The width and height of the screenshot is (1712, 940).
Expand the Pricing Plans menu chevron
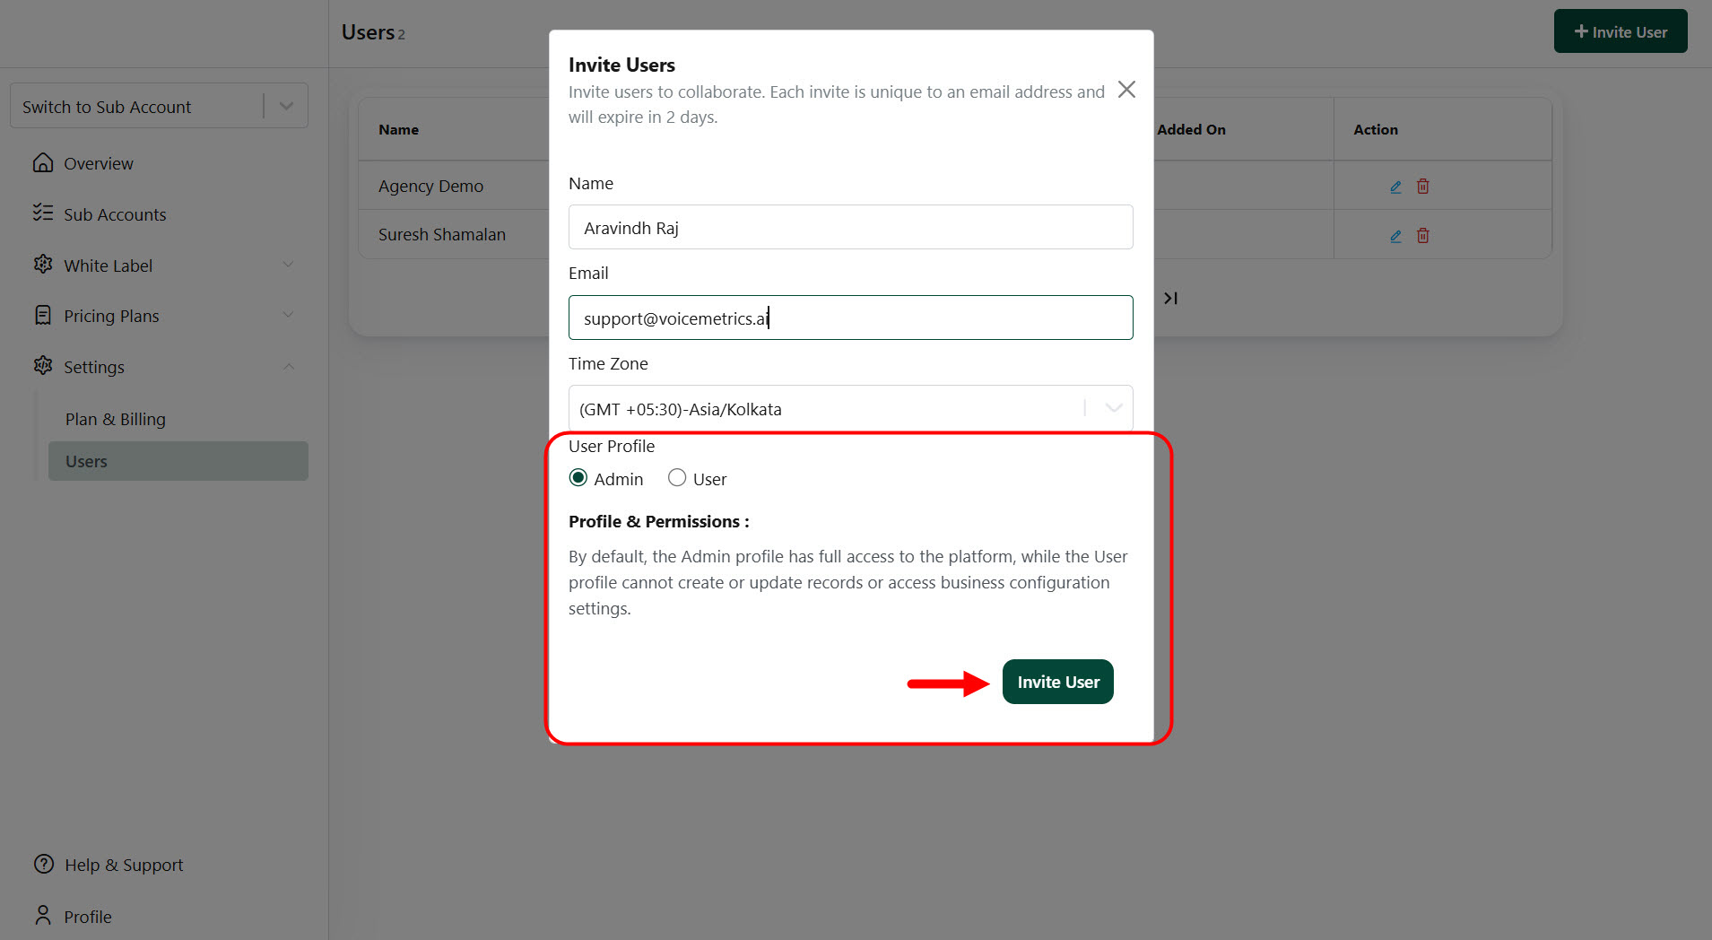[x=288, y=315]
